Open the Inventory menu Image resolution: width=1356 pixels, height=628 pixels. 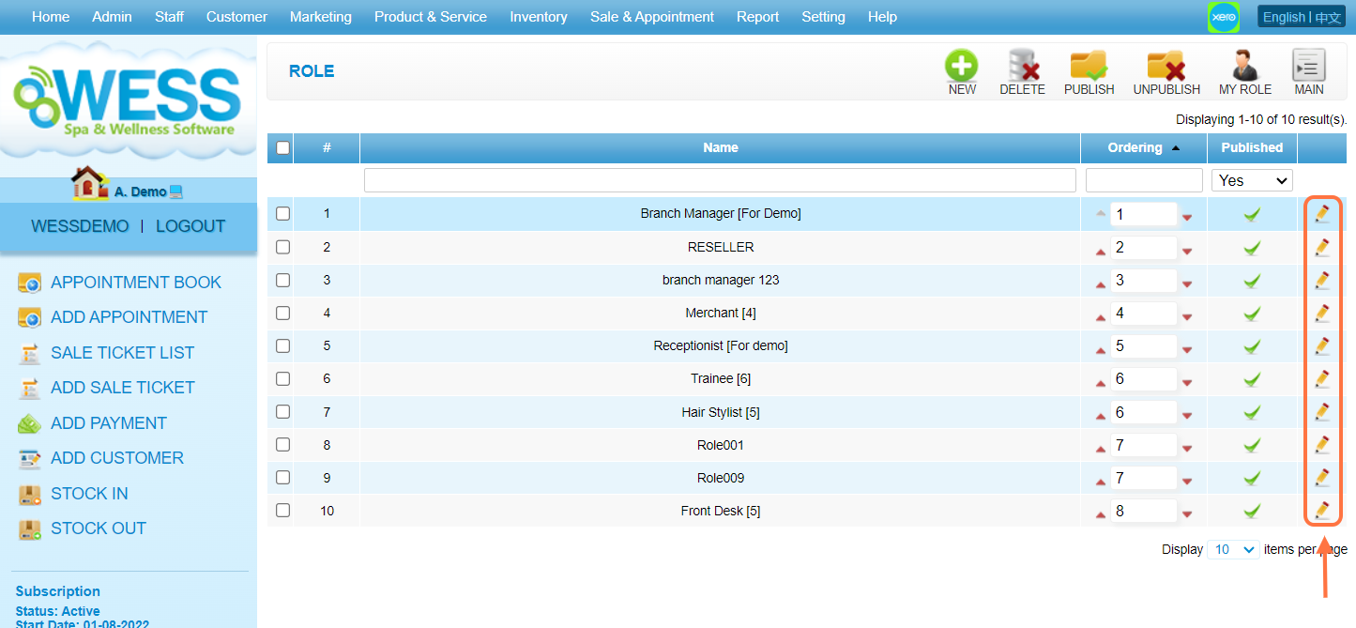(x=538, y=17)
